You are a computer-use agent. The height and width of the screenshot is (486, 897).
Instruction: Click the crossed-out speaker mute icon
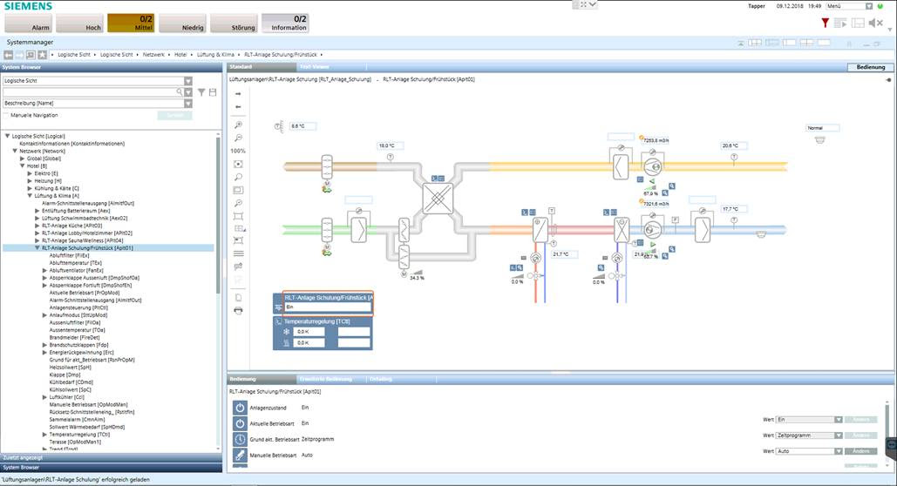click(875, 23)
